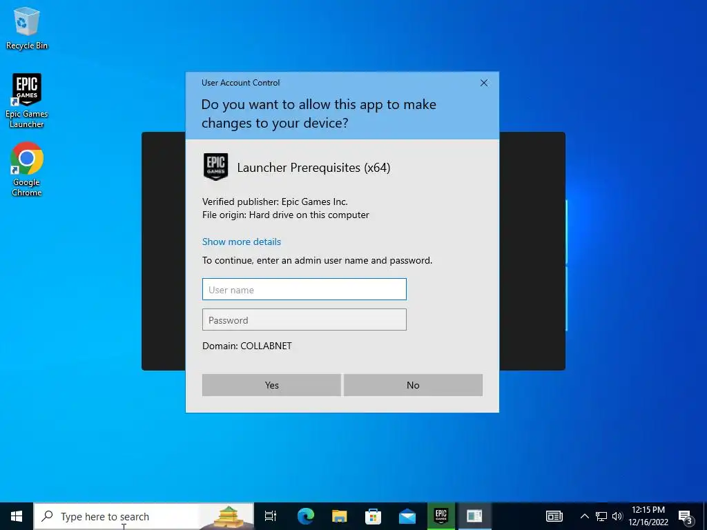Click the User name input field
This screenshot has width=707, height=530.
[304, 289]
